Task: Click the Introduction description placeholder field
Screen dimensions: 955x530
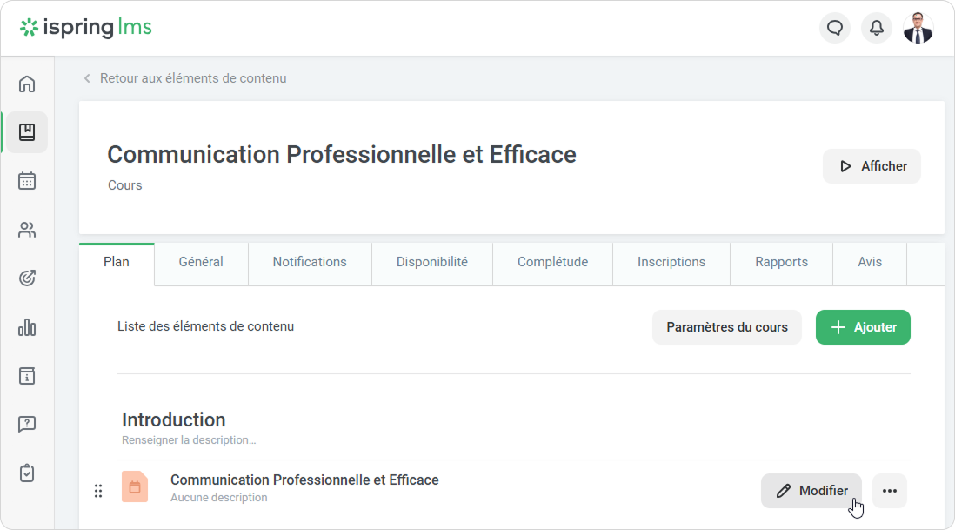Action: click(x=189, y=440)
